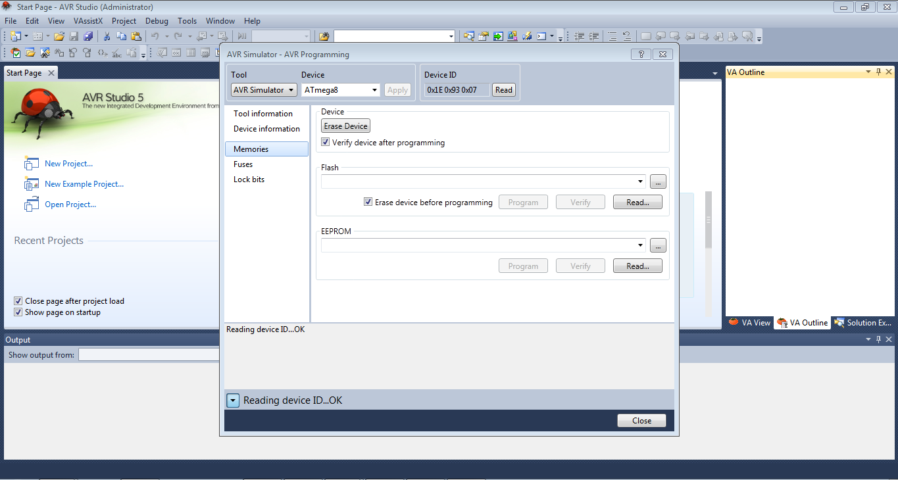Select the Device information section
The height and width of the screenshot is (480, 898).
click(266, 129)
